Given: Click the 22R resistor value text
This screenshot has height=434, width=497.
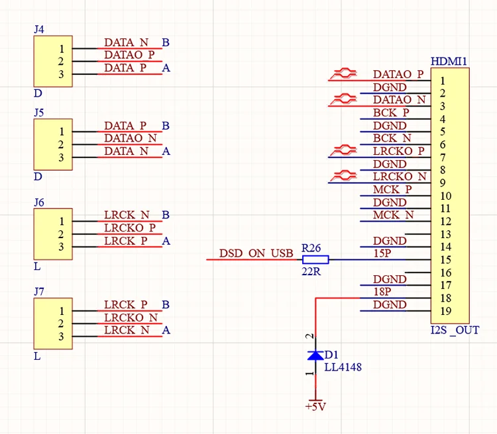Looking at the screenshot, I should tap(311, 272).
